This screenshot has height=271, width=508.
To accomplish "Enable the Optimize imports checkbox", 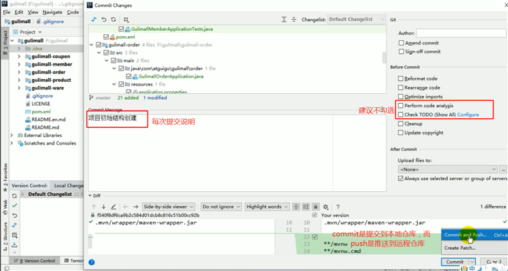I will (401, 96).
